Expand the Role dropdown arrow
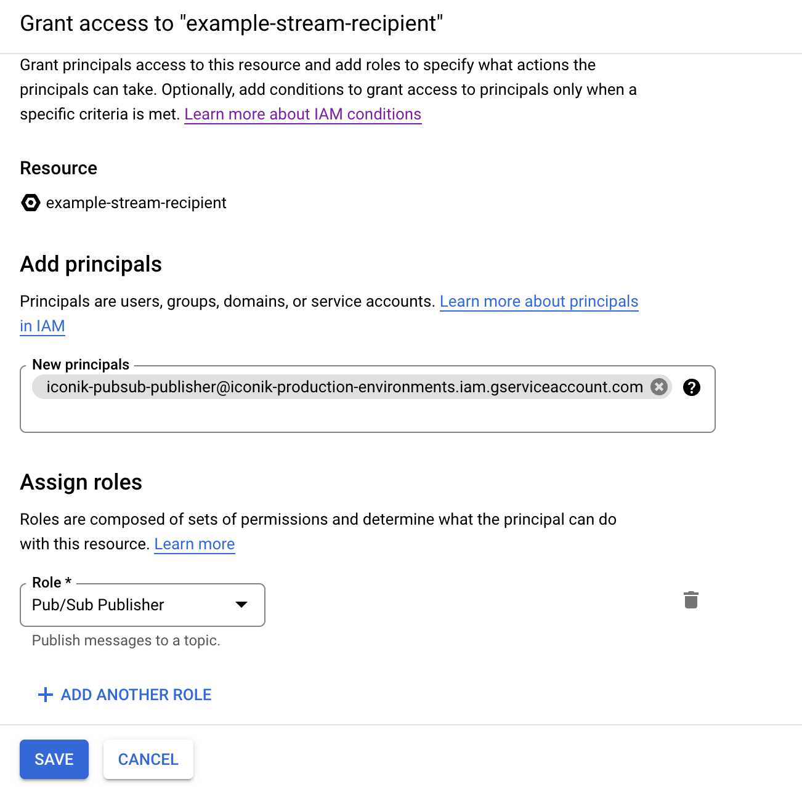This screenshot has width=802, height=787. pyautogui.click(x=241, y=605)
